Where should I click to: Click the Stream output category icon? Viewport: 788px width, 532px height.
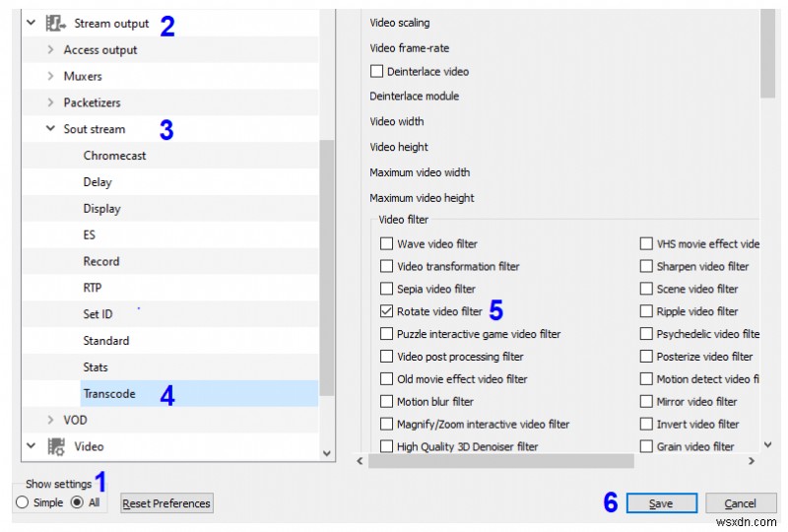pos(55,23)
